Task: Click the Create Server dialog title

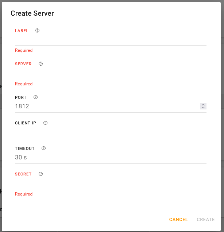Action: pos(32,13)
